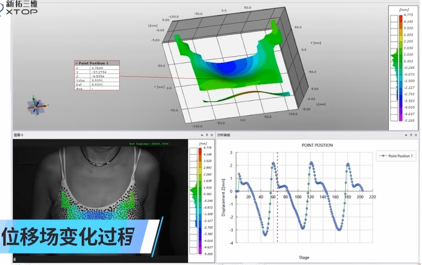The width and height of the screenshot is (422, 265).
Task: Click the Value row in Point Position box
Action: 97,80
